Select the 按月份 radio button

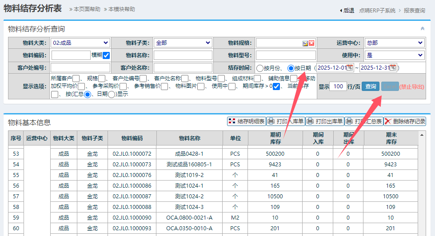point(259,68)
